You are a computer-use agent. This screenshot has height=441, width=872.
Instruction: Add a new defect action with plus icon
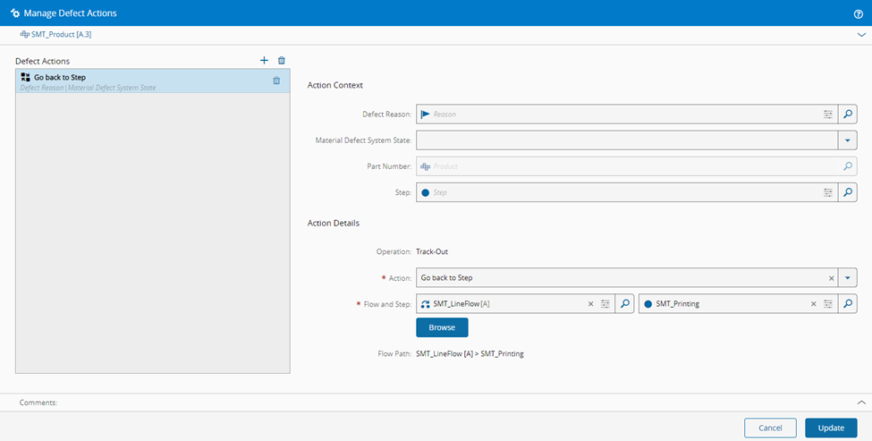tap(264, 61)
